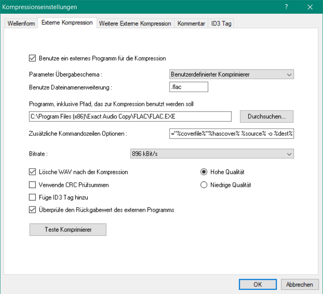323x294 pixels.
Task: Open the ID3 Tag tab
Action: click(221, 23)
